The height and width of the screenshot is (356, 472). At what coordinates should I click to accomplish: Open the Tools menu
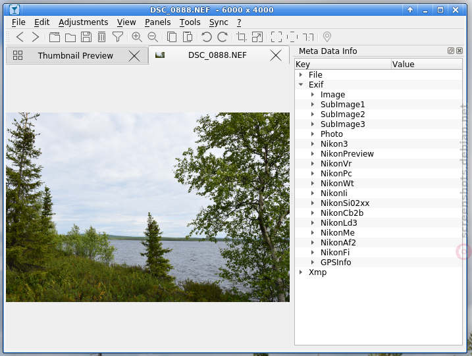point(190,22)
